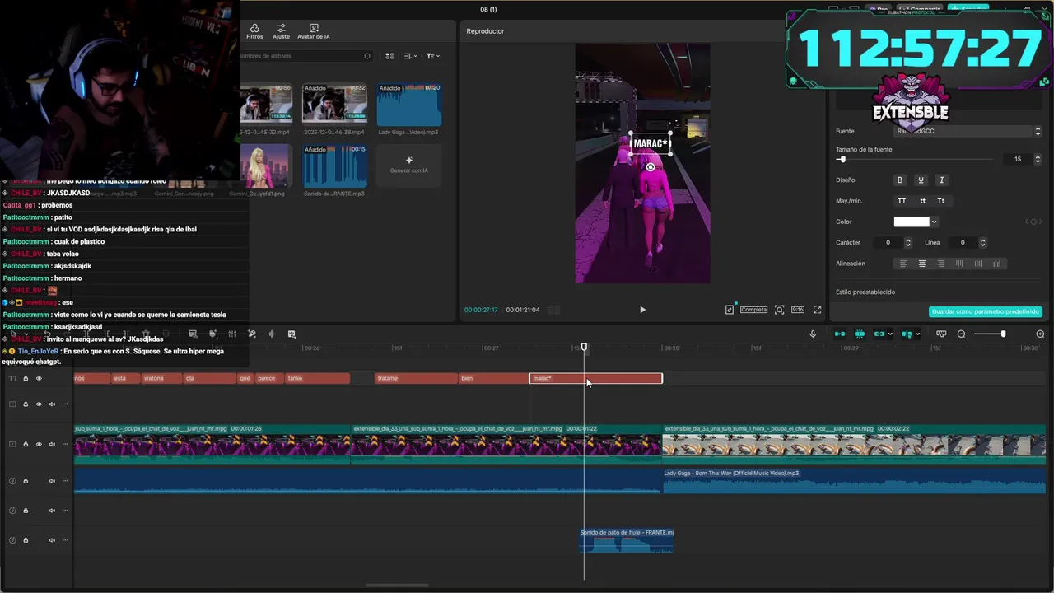
Task: Click the MARAC* text box in preview
Action: tap(651, 143)
